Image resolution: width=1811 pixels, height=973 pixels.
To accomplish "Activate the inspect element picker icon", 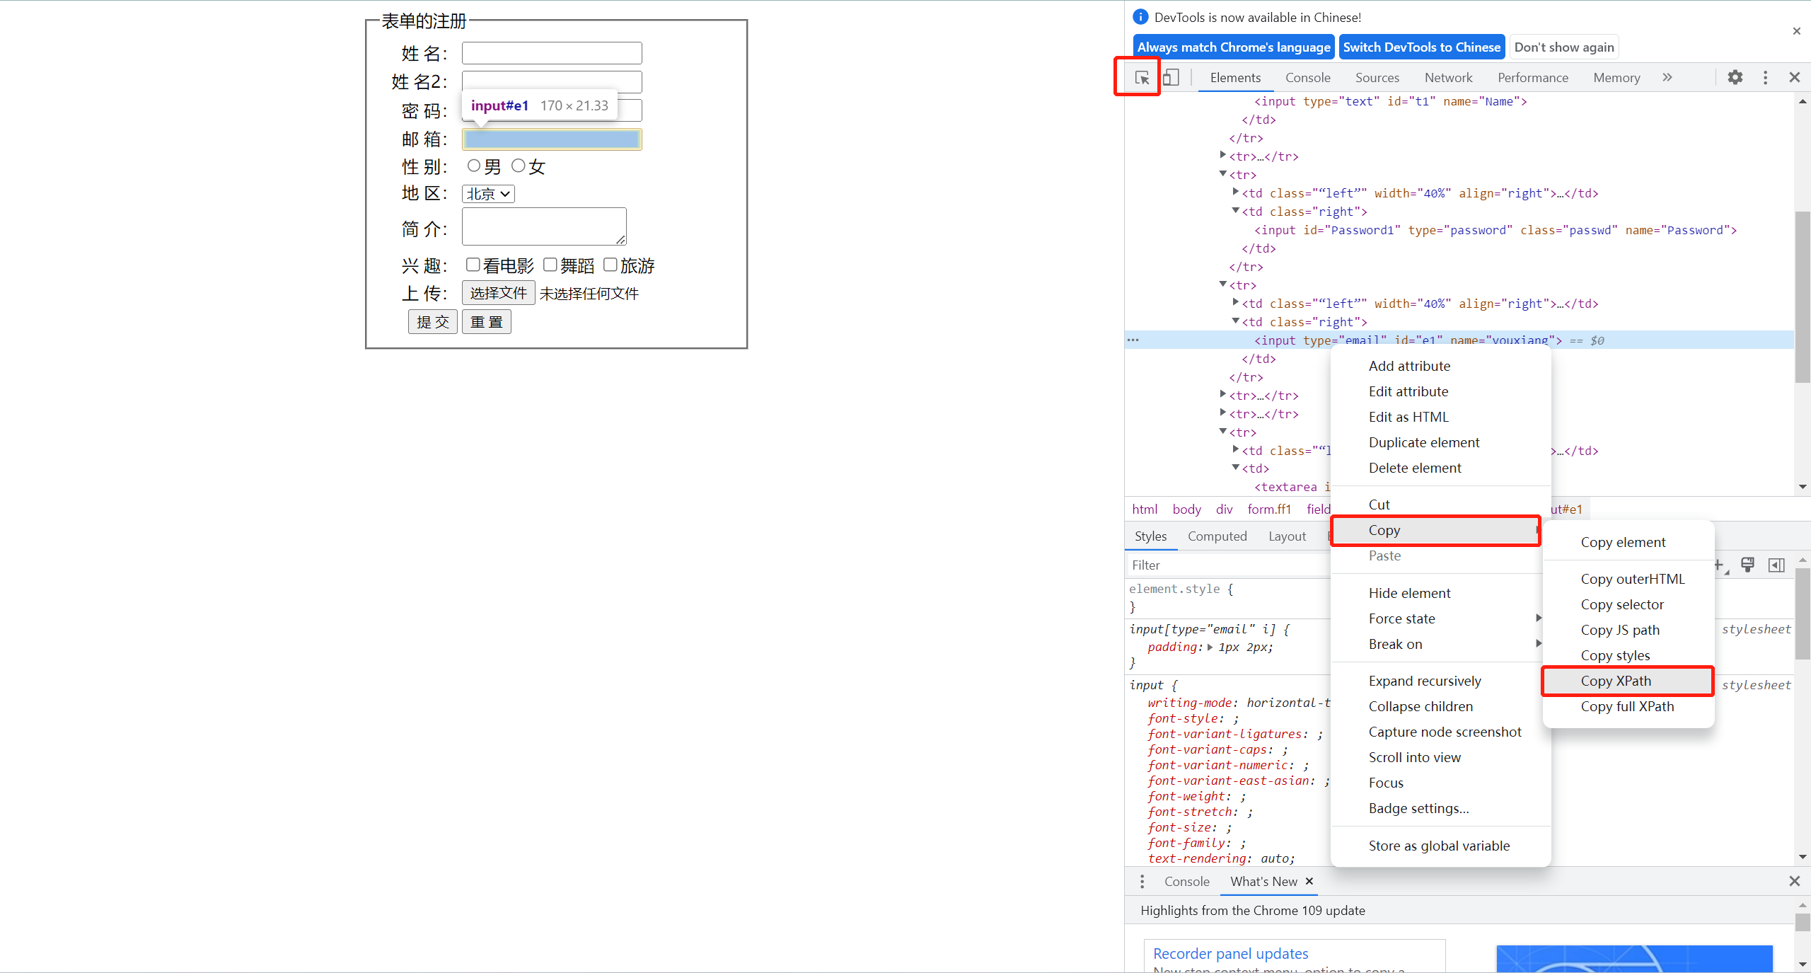I will tap(1141, 78).
